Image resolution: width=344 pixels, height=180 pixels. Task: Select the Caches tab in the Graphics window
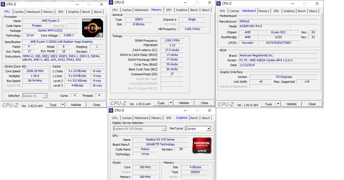[x=127, y=118]
